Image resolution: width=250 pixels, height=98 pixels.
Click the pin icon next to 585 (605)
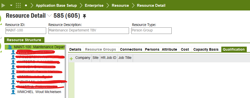tap(84, 16)
